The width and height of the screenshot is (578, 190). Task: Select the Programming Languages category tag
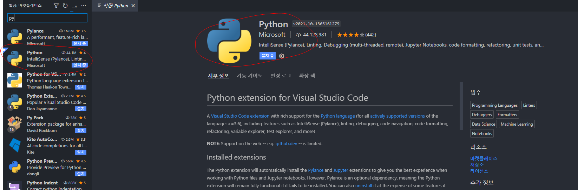point(495,105)
